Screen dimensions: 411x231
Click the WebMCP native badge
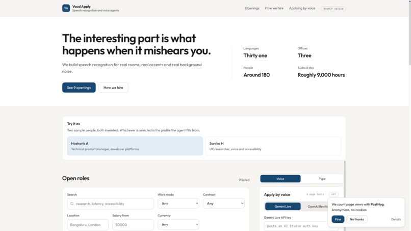pyautogui.click(x=333, y=9)
